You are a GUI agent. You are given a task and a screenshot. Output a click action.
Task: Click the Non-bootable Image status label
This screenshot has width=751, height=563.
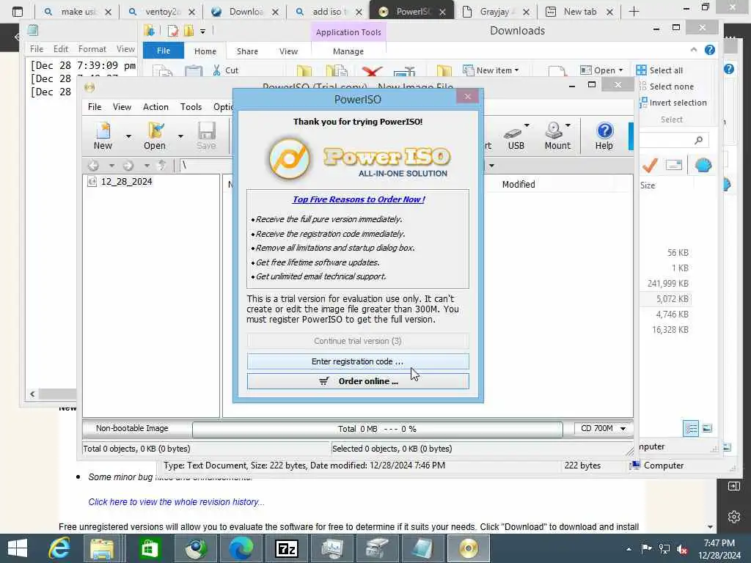pyautogui.click(x=132, y=428)
